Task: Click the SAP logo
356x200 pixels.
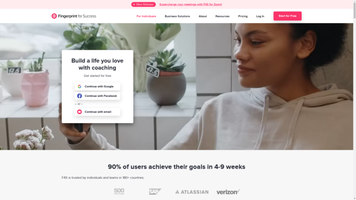Action: (155, 192)
